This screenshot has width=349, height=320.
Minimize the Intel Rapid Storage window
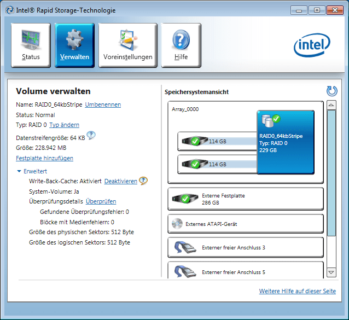point(299,10)
